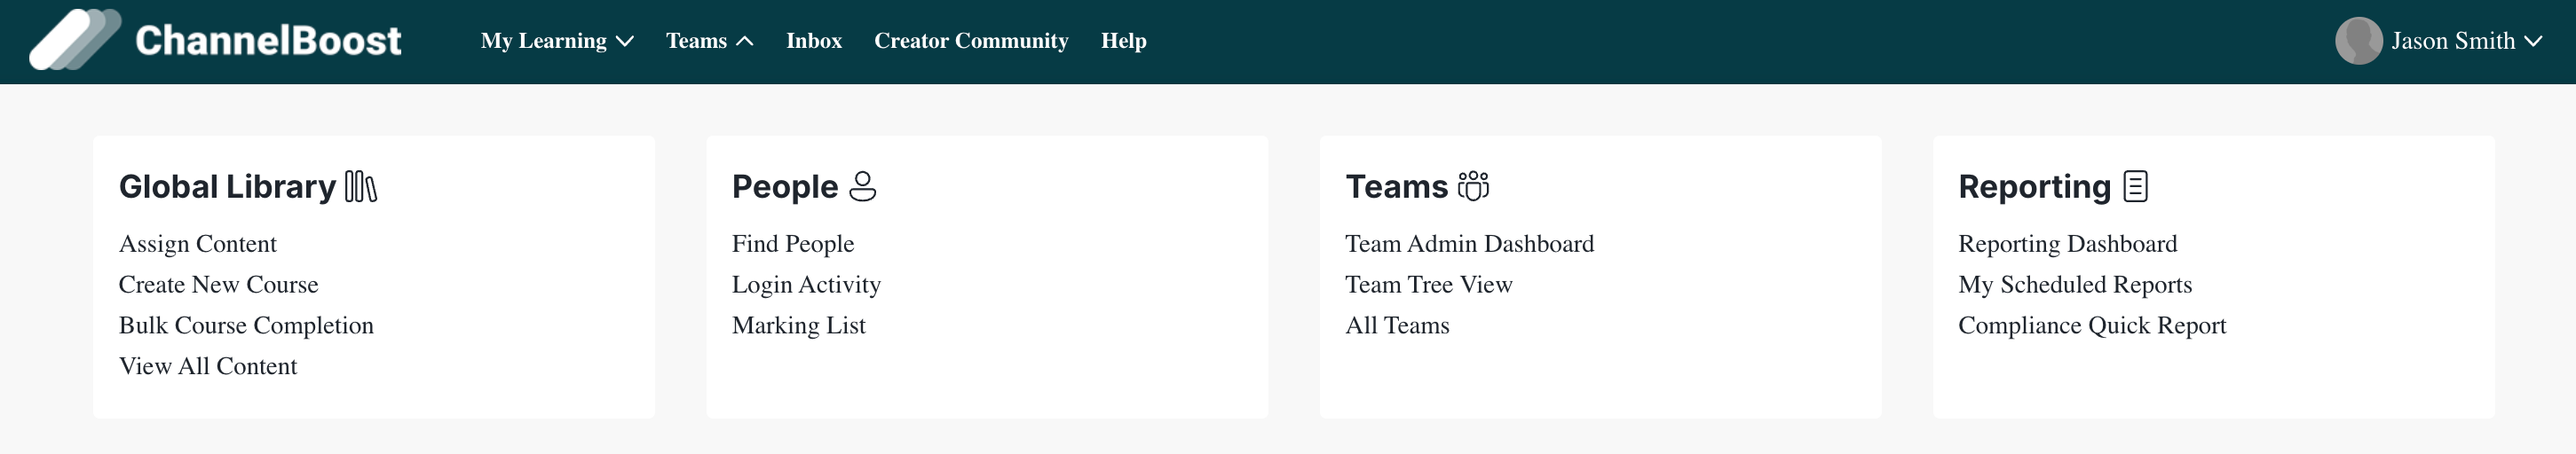Collapse the Teams menu in navbar
The image size is (2576, 454).
[708, 41]
